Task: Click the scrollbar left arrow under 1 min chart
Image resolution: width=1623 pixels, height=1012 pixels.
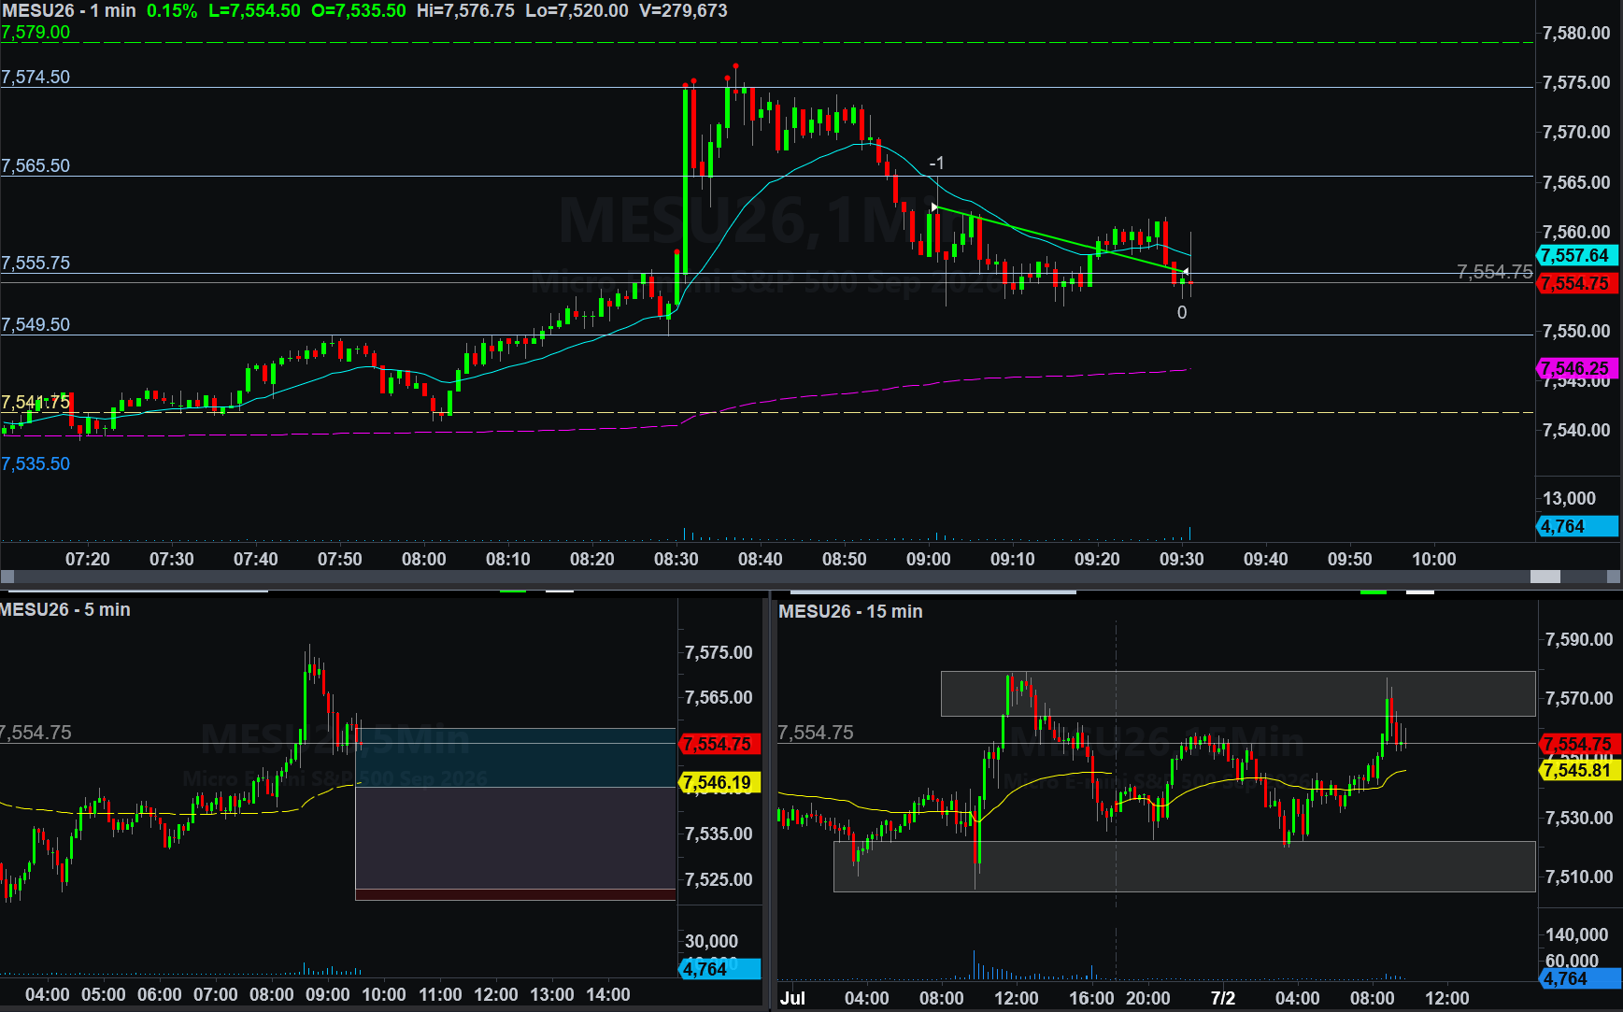Action: (x=7, y=577)
